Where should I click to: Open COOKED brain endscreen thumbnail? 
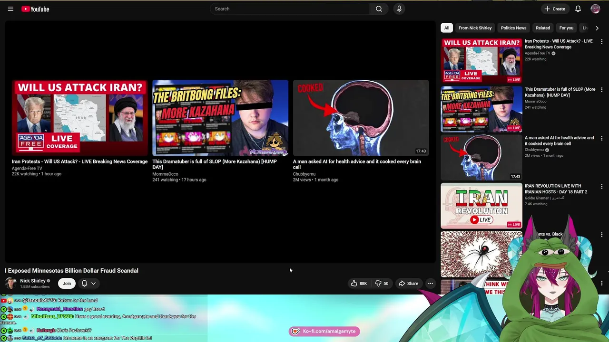pos(361,118)
